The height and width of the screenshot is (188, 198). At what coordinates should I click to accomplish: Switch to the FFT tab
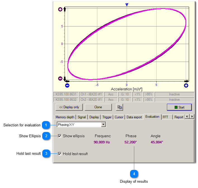pyautogui.click(x=166, y=117)
